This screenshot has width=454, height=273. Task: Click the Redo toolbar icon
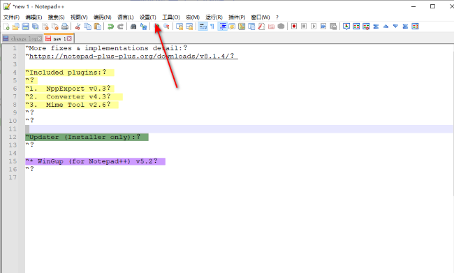[x=120, y=27]
